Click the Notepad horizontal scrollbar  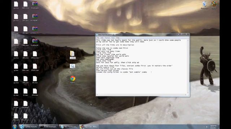[x=141, y=95]
